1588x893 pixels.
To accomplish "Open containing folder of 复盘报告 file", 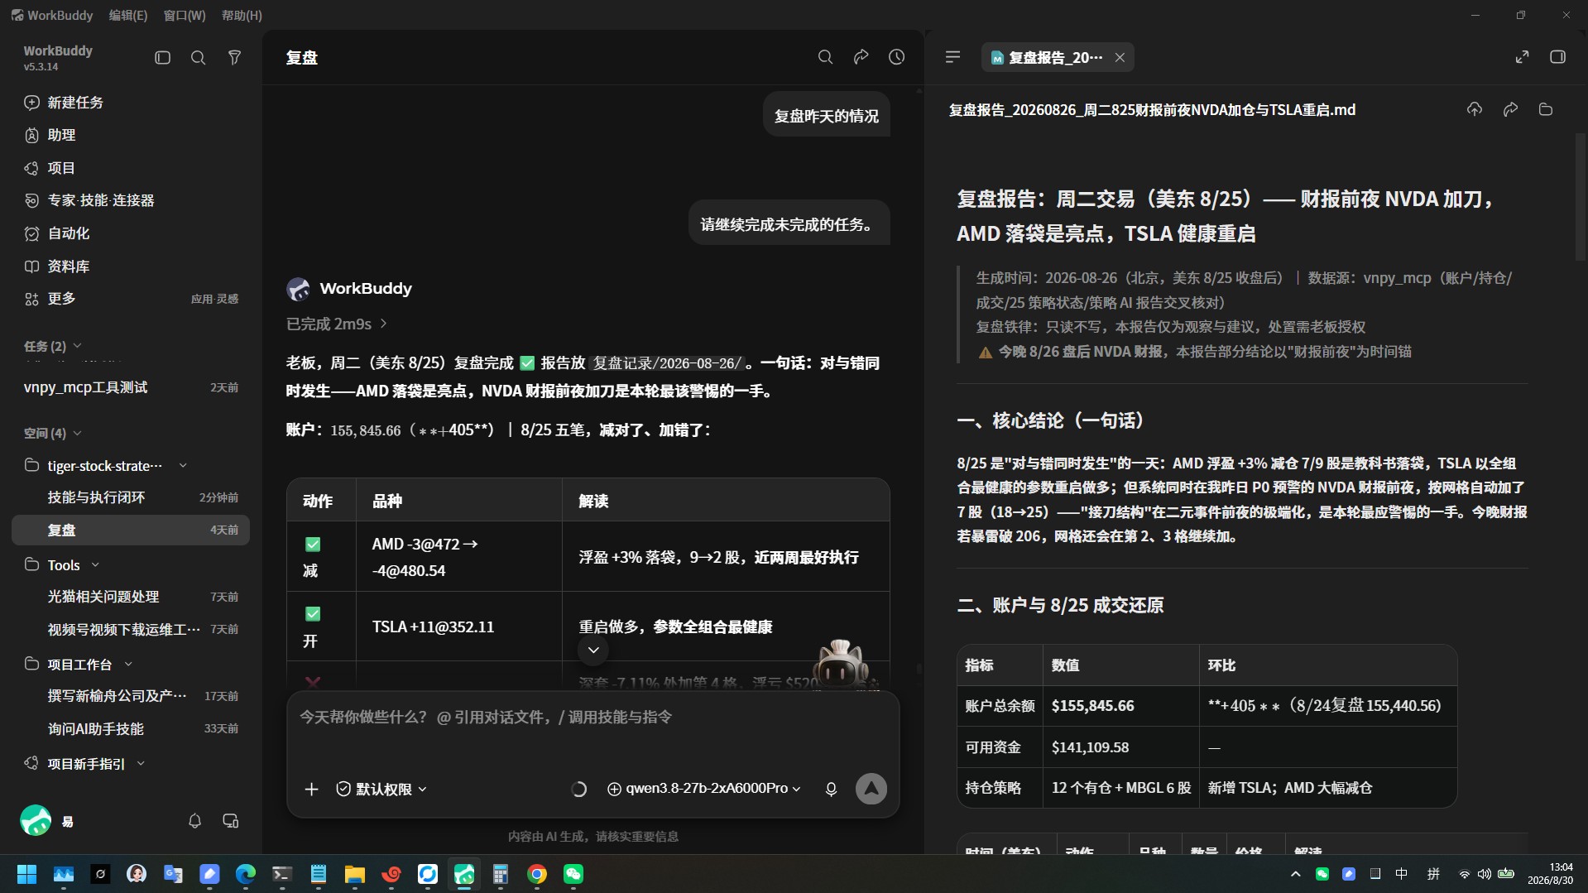I will [1545, 109].
